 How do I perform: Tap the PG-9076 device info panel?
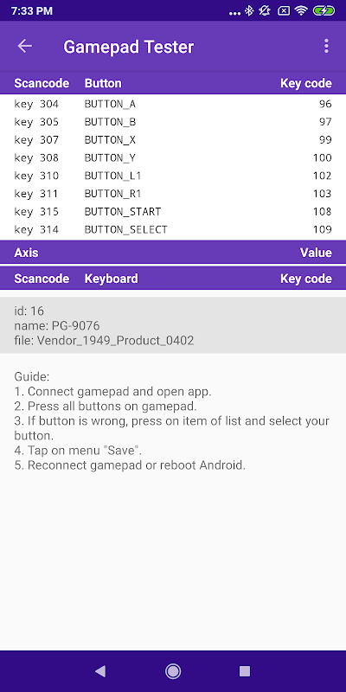(x=173, y=325)
